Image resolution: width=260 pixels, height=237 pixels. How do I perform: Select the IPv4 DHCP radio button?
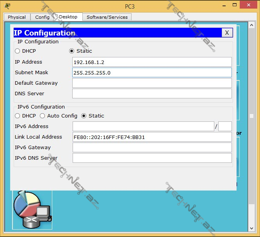tap(18, 51)
